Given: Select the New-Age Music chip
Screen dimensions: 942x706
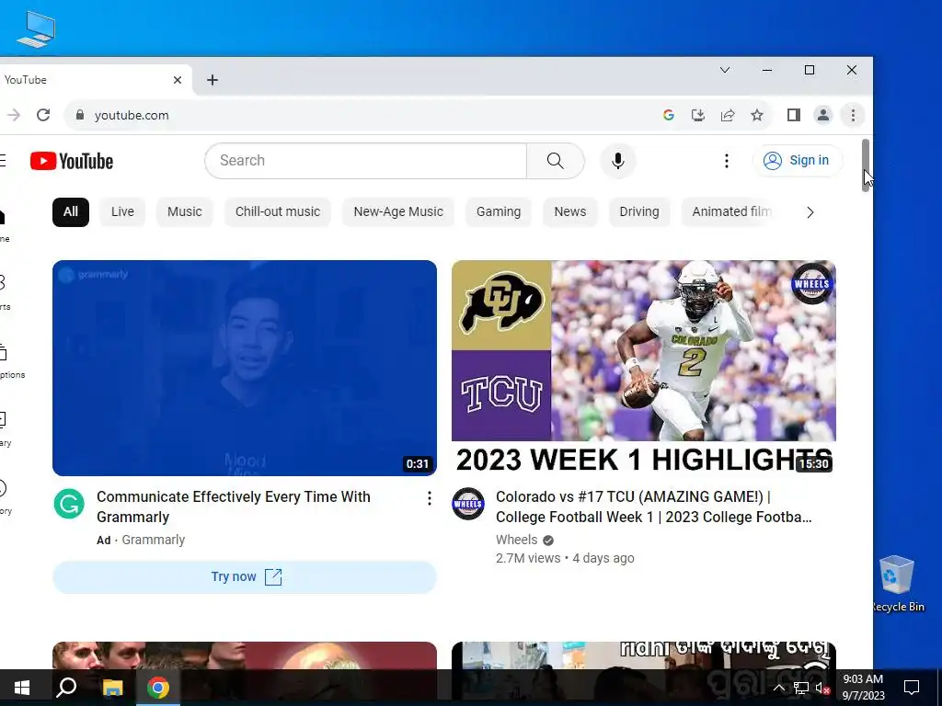Looking at the screenshot, I should [398, 212].
